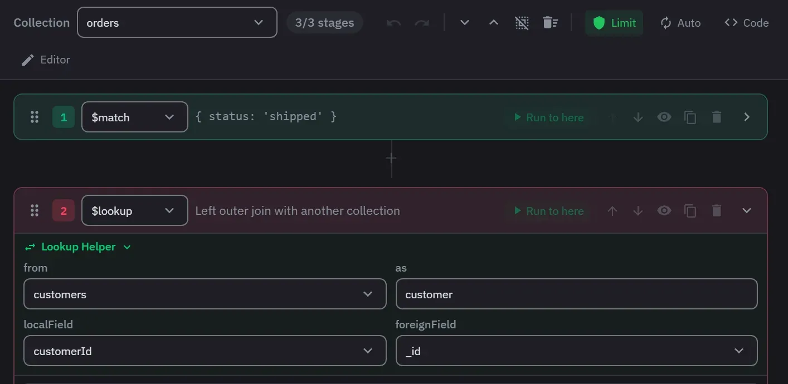Click 'Left outer join with another collection' text

(x=298, y=210)
